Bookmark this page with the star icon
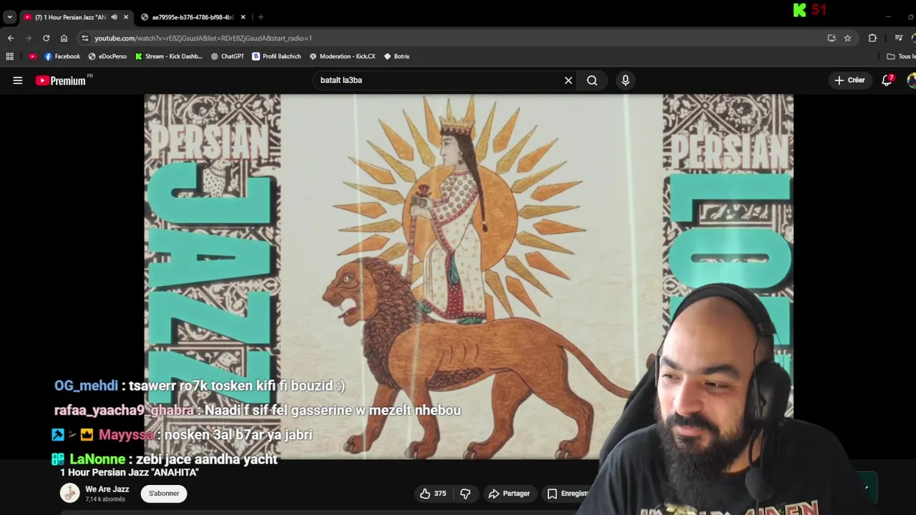Viewport: 916px width, 515px height. coord(847,38)
